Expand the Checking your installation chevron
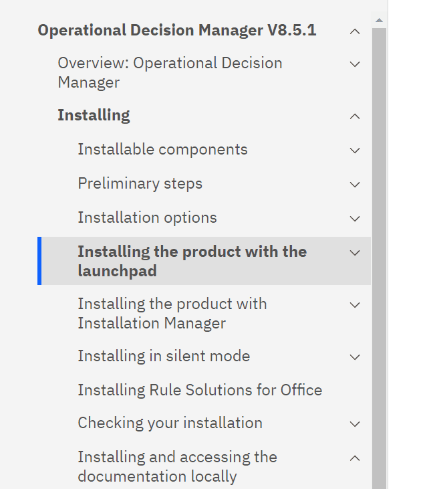425x489 pixels. point(355,424)
